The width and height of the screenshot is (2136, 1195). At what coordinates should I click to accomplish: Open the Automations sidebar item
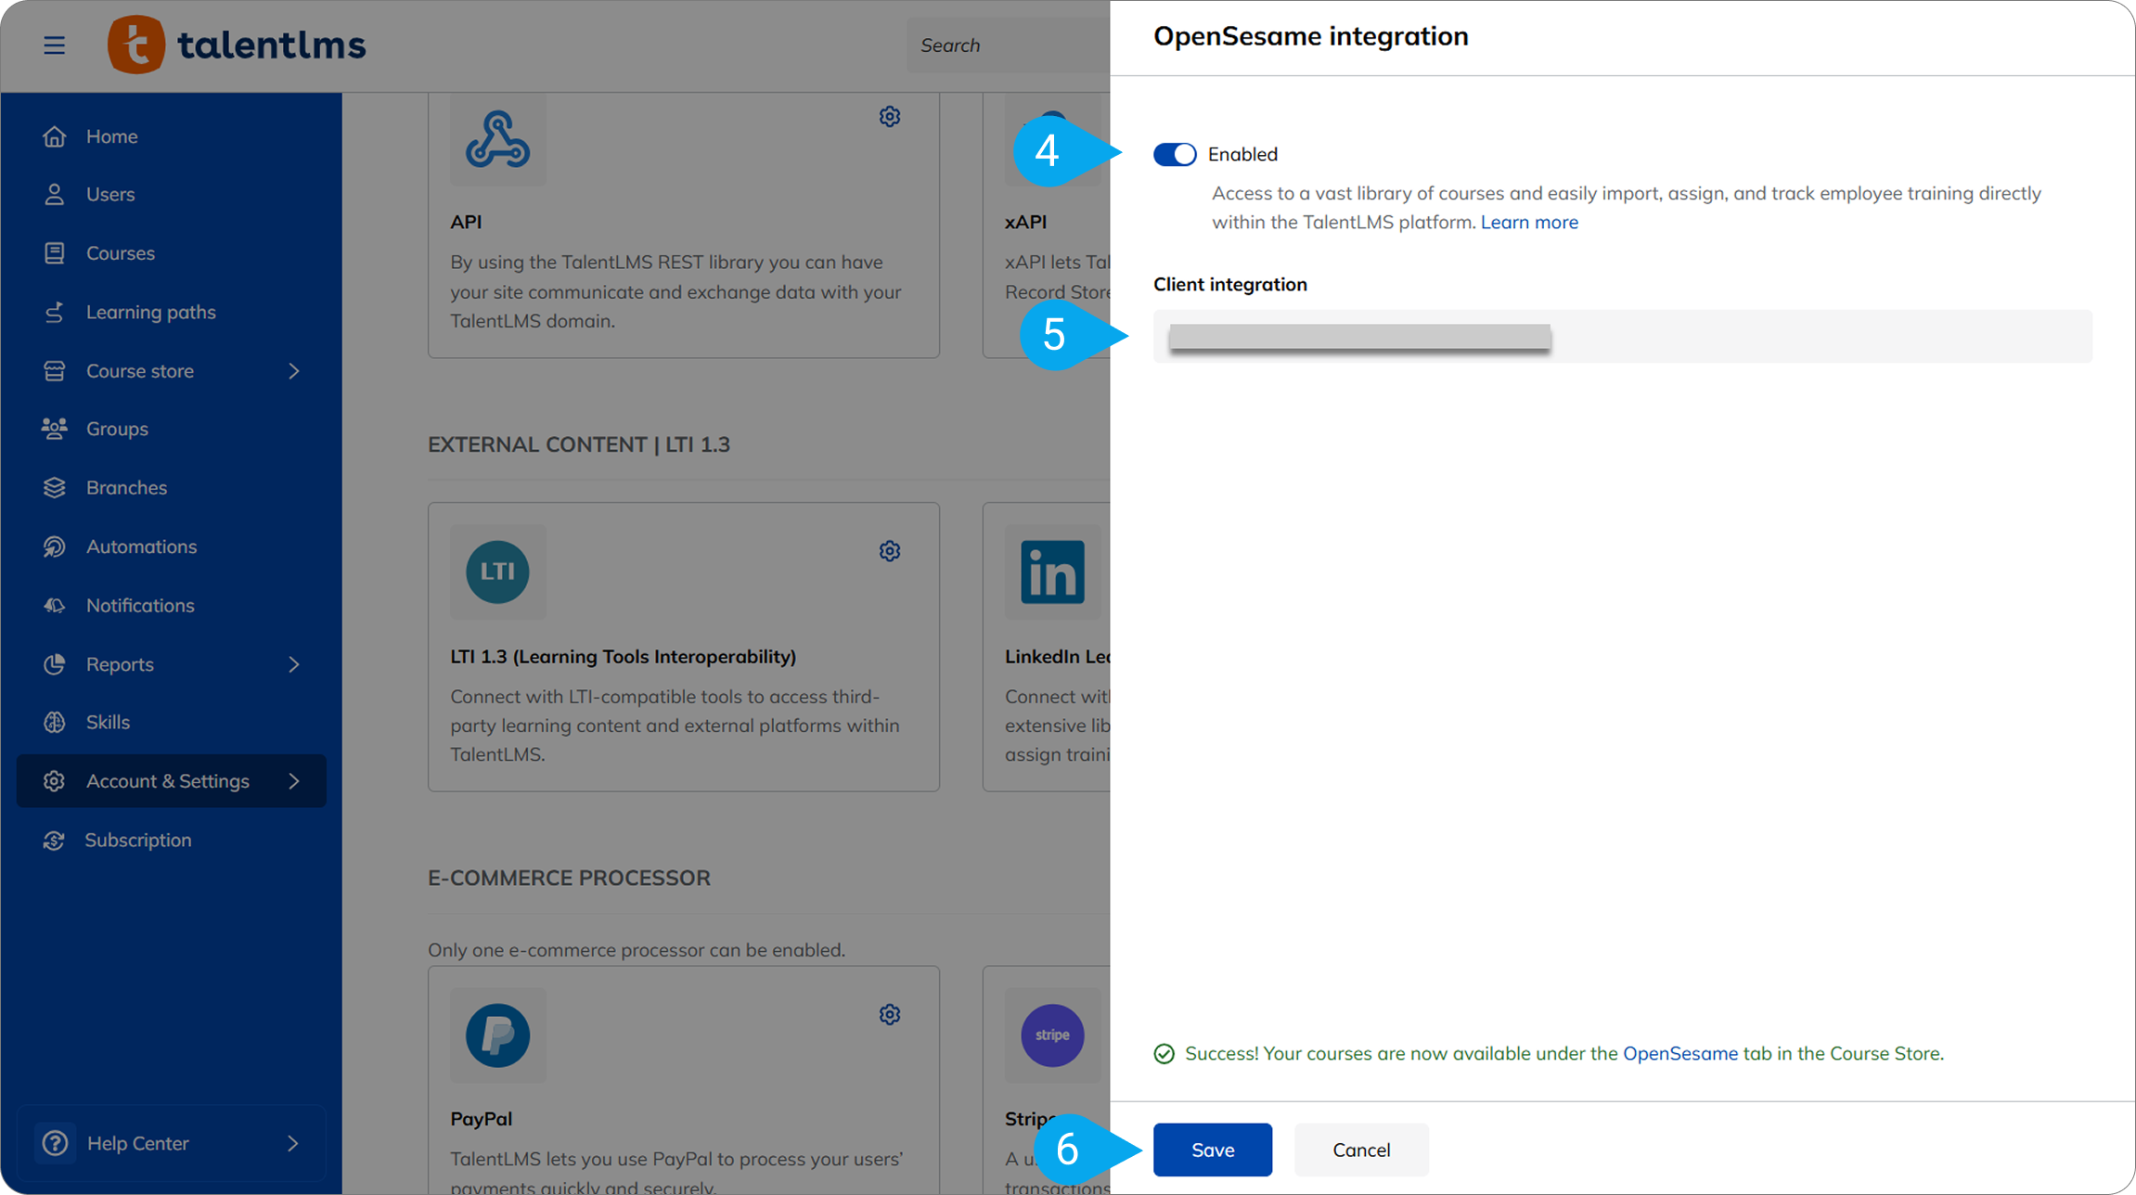(x=141, y=546)
